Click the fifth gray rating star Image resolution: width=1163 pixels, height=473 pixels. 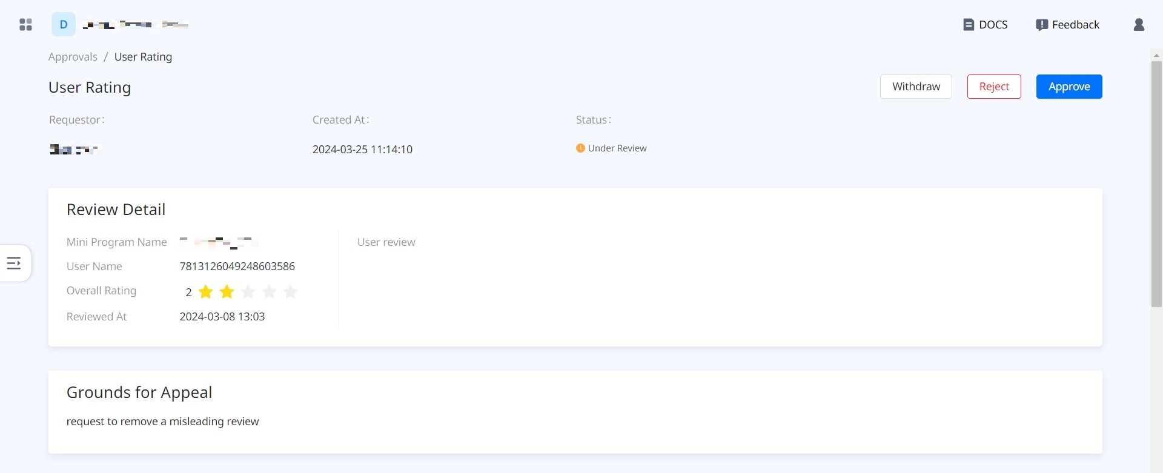click(291, 292)
